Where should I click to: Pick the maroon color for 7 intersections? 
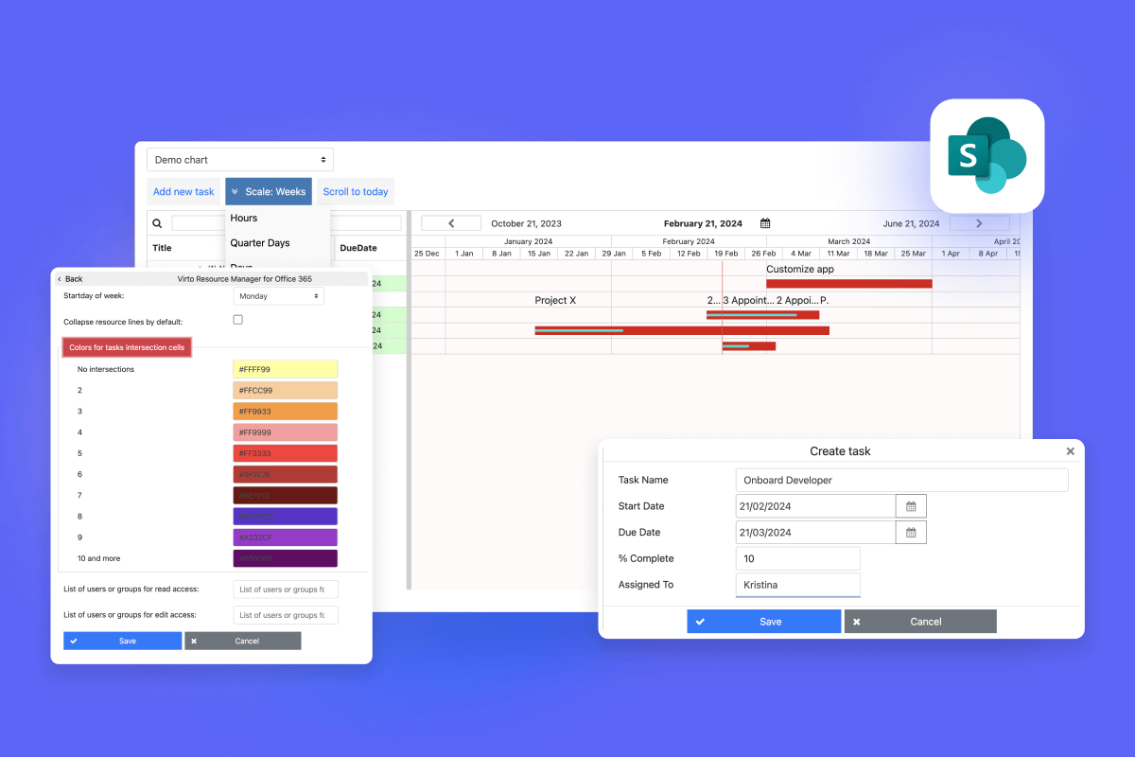(x=285, y=496)
